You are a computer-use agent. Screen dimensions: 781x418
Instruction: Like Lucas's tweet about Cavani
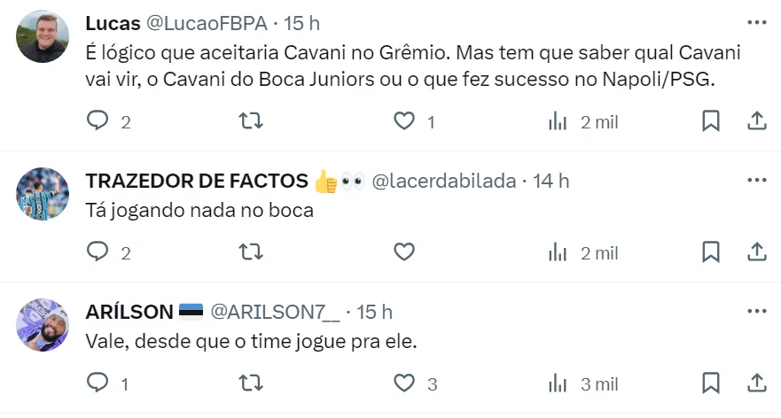[x=404, y=121]
